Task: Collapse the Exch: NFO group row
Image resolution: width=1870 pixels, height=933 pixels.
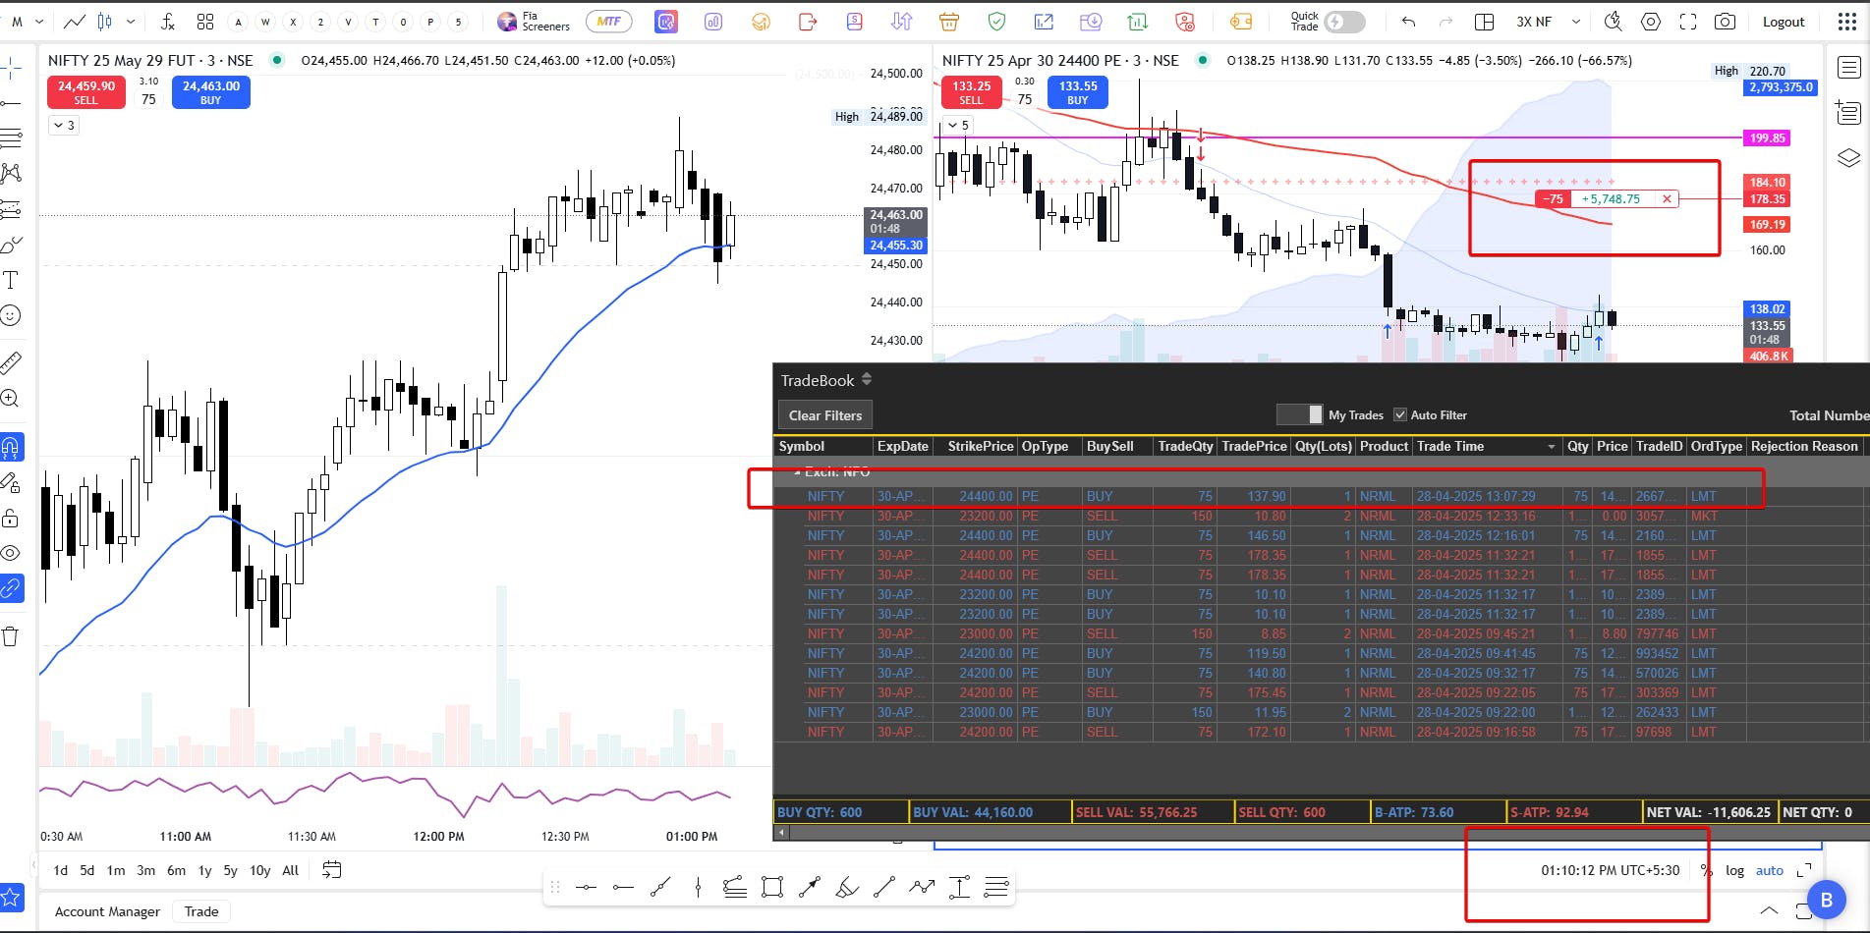Action: coord(797,472)
